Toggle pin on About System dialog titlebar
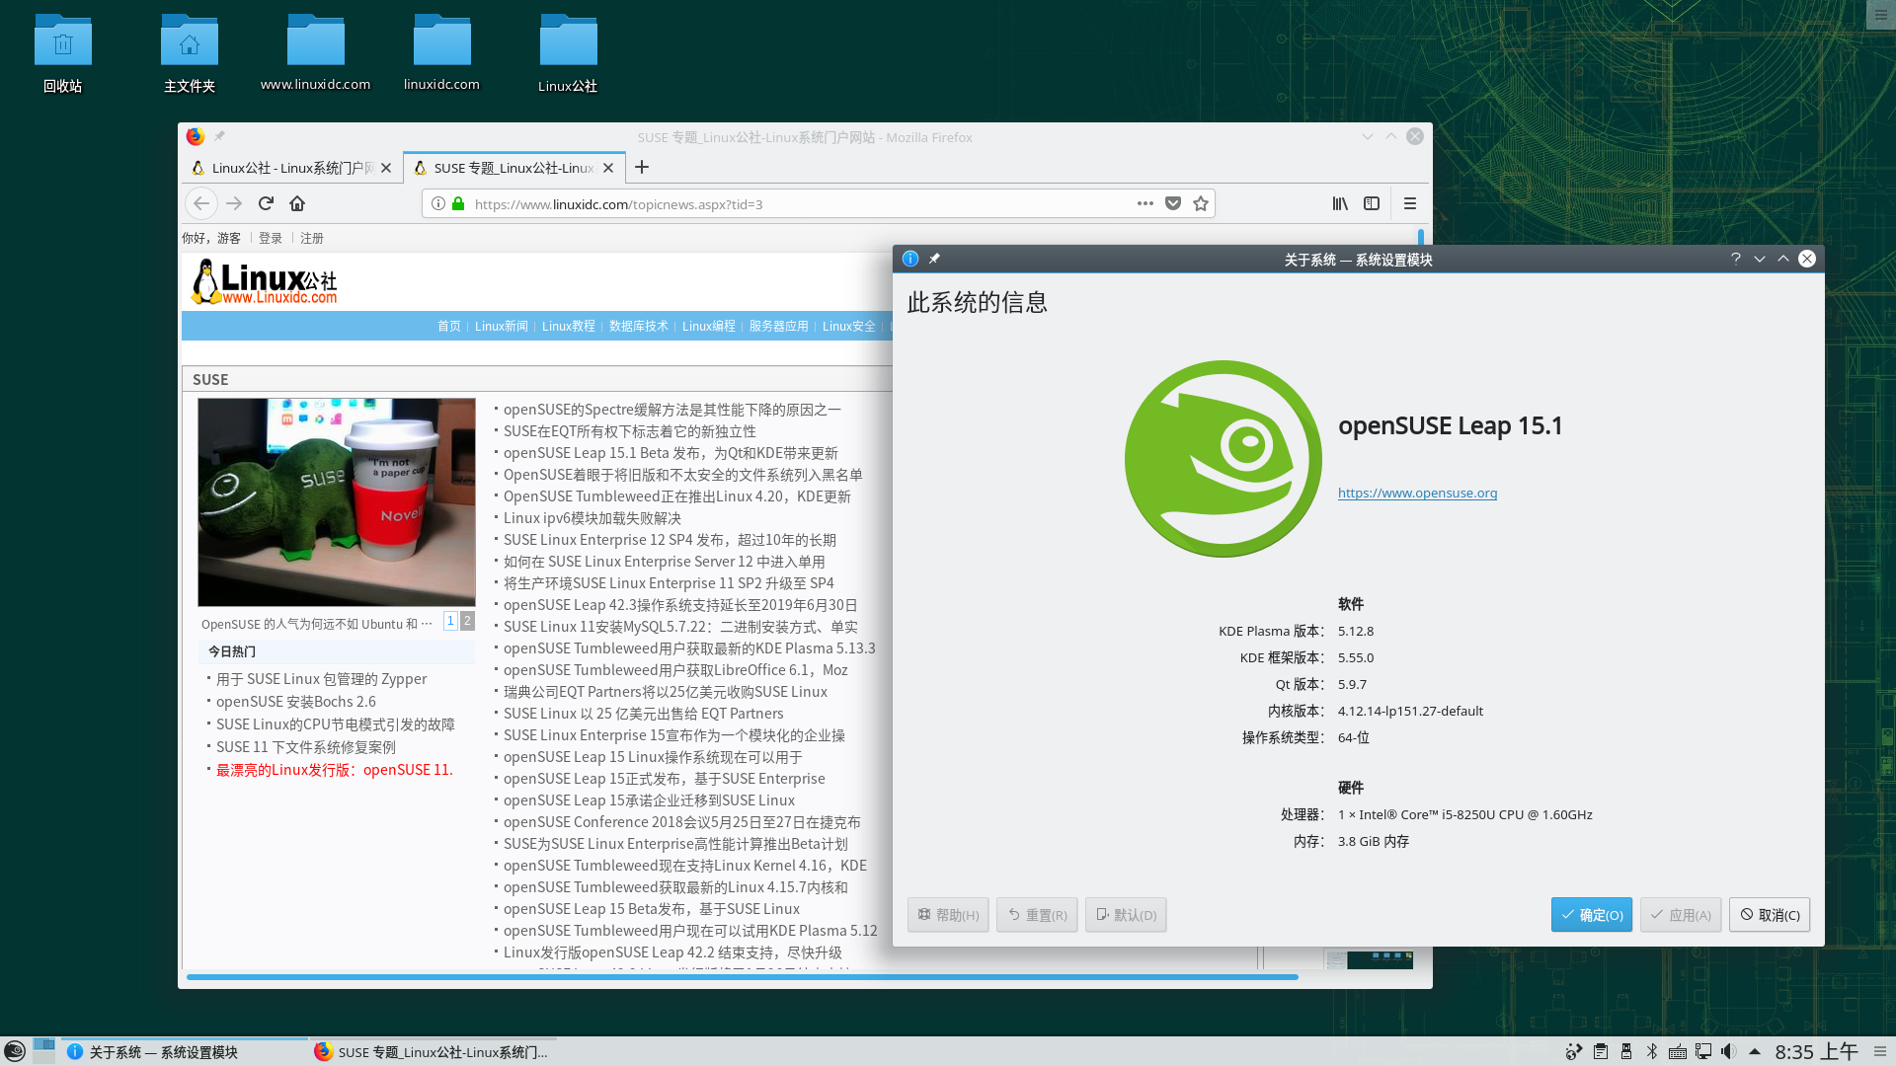Viewport: 1896px width, 1066px height. (934, 259)
